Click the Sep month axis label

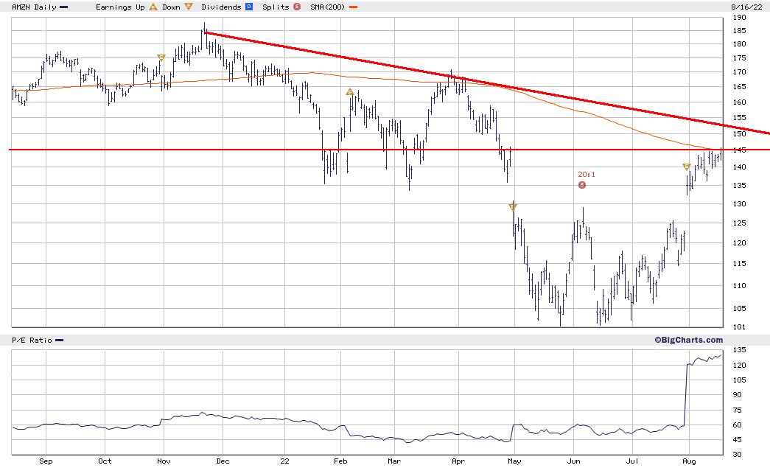46,461
